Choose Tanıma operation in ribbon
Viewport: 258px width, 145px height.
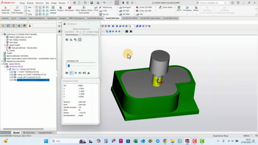tap(104, 14)
